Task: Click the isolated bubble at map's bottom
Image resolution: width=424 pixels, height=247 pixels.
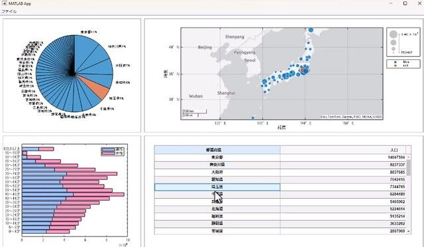Action: click(253, 118)
